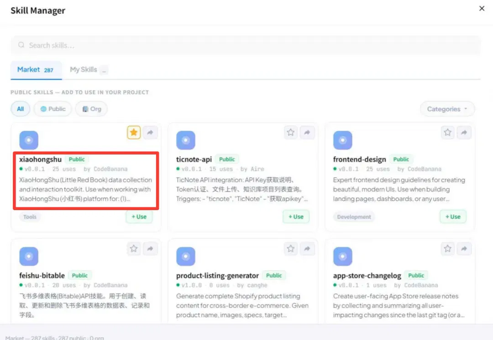The image size is (493, 340).
Task: Click the Public badge next to app-store-changelog
Action: click(x=416, y=276)
